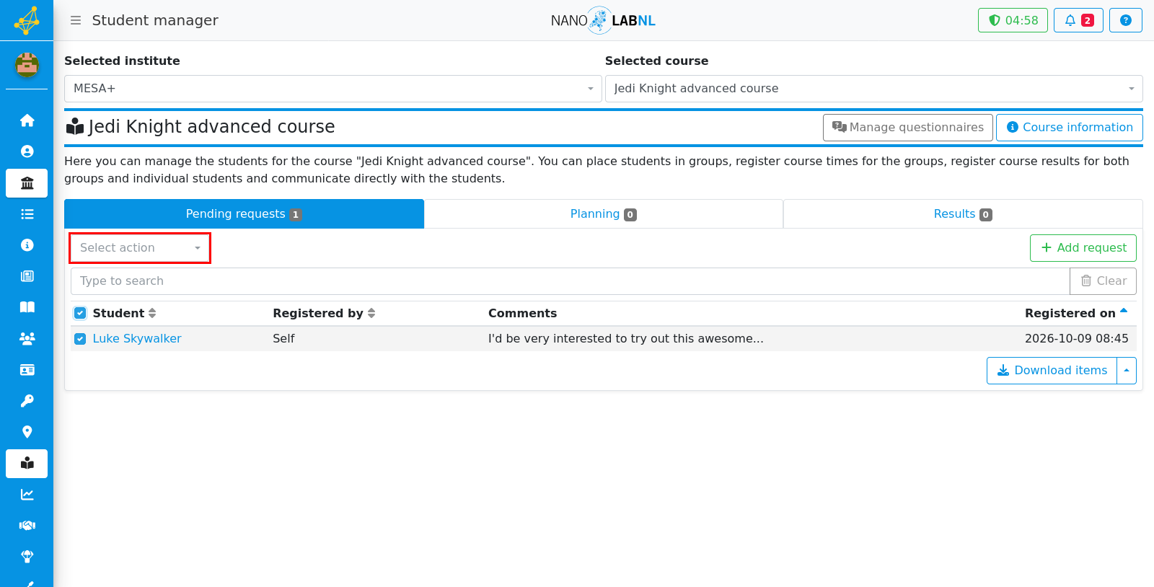
Task: Open the Selected course dropdown
Action: (874, 89)
